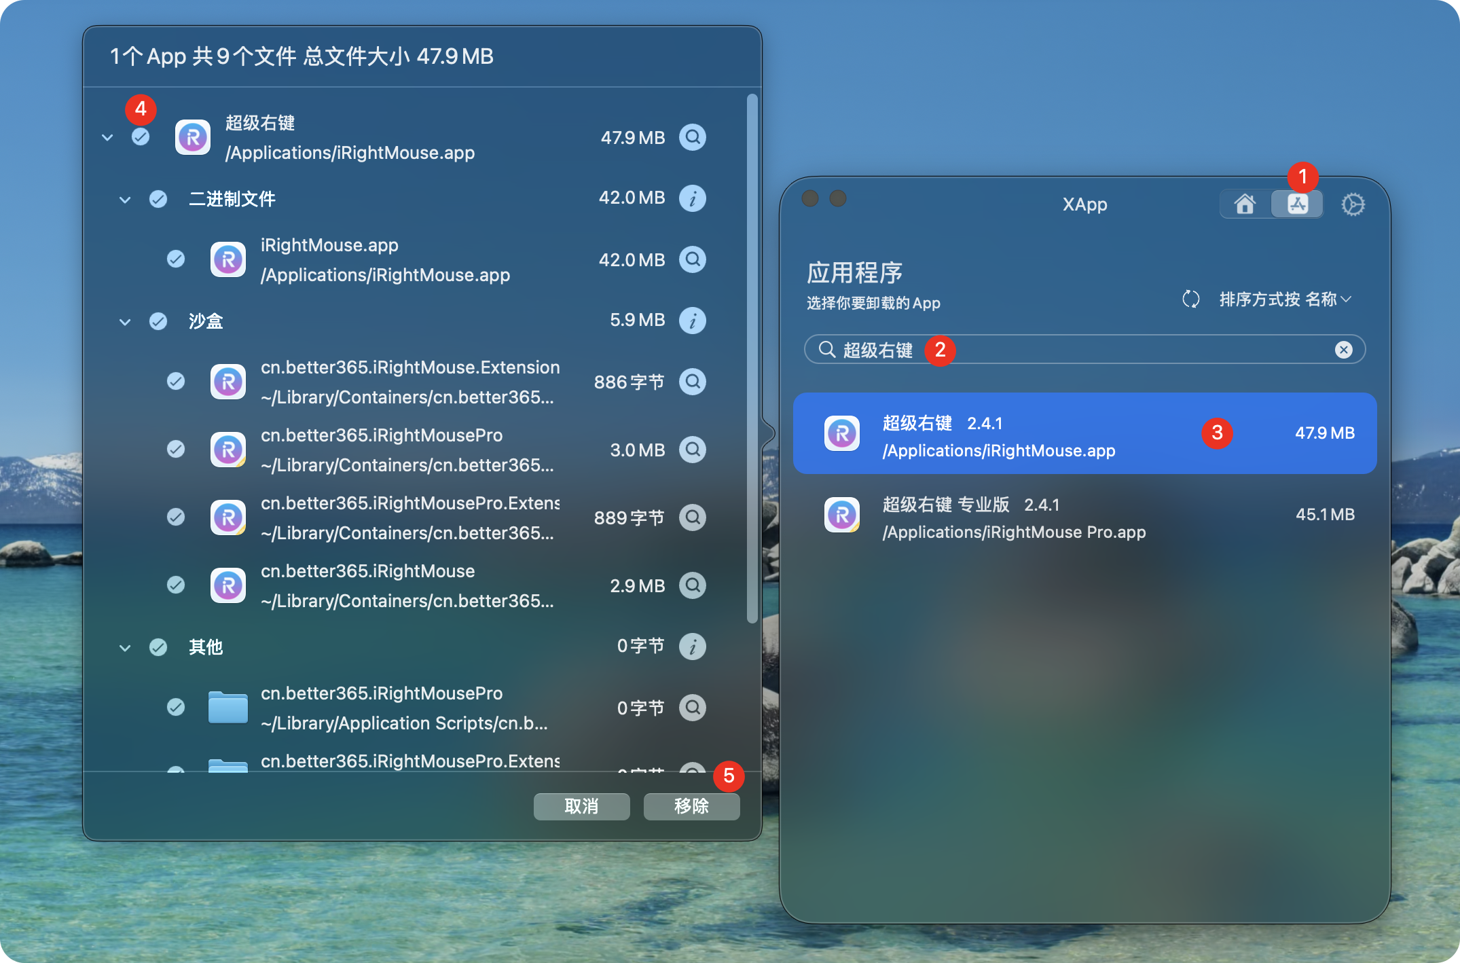Open XApp settings gear icon
This screenshot has height=963, width=1460.
pyautogui.click(x=1353, y=204)
